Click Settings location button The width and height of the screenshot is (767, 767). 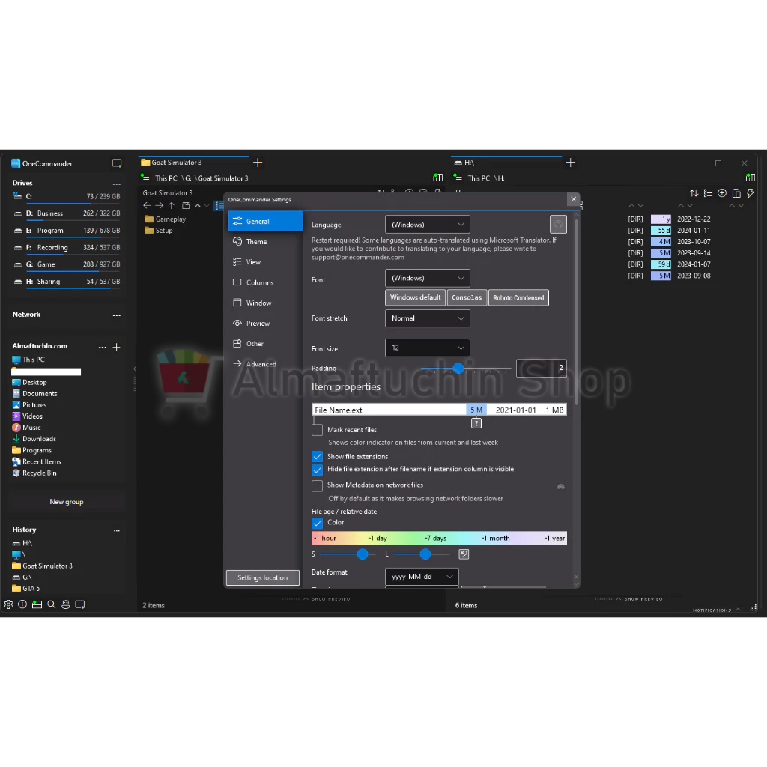point(263,577)
